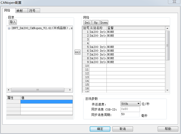Click the COB-ID 0x80 field
This screenshot has width=181, height=134.
pos(130,109)
